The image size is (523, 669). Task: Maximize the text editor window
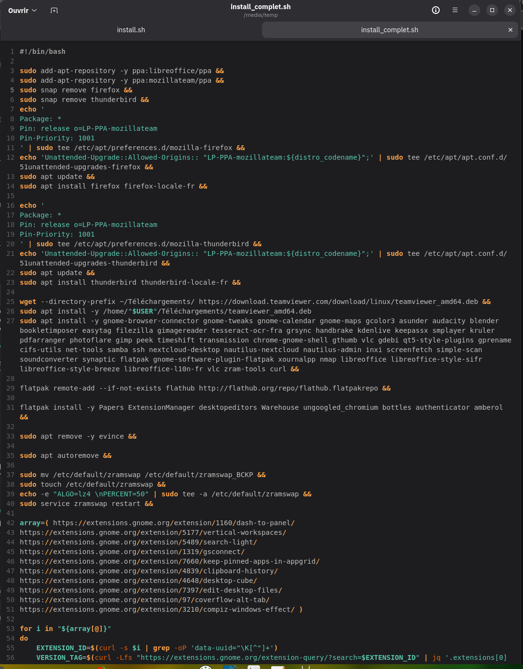pyautogui.click(x=492, y=10)
